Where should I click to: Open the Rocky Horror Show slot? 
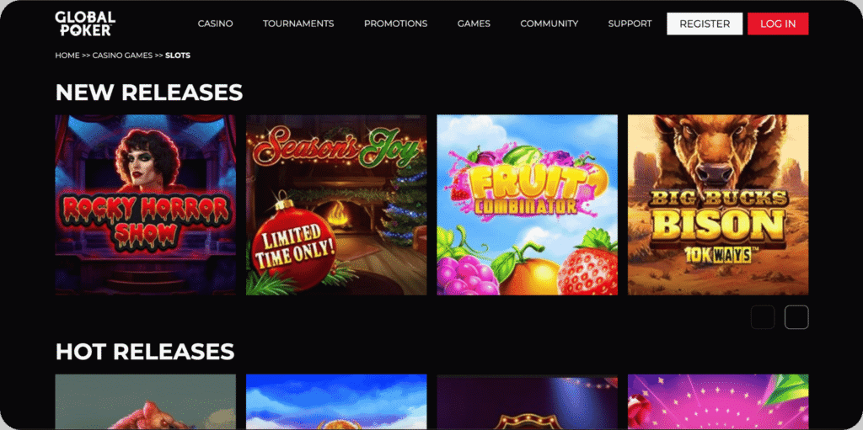point(145,204)
